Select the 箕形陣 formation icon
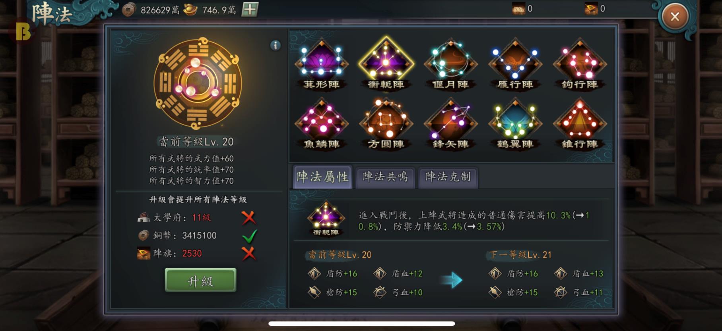Viewport: 722px width, 331px height. [x=321, y=64]
